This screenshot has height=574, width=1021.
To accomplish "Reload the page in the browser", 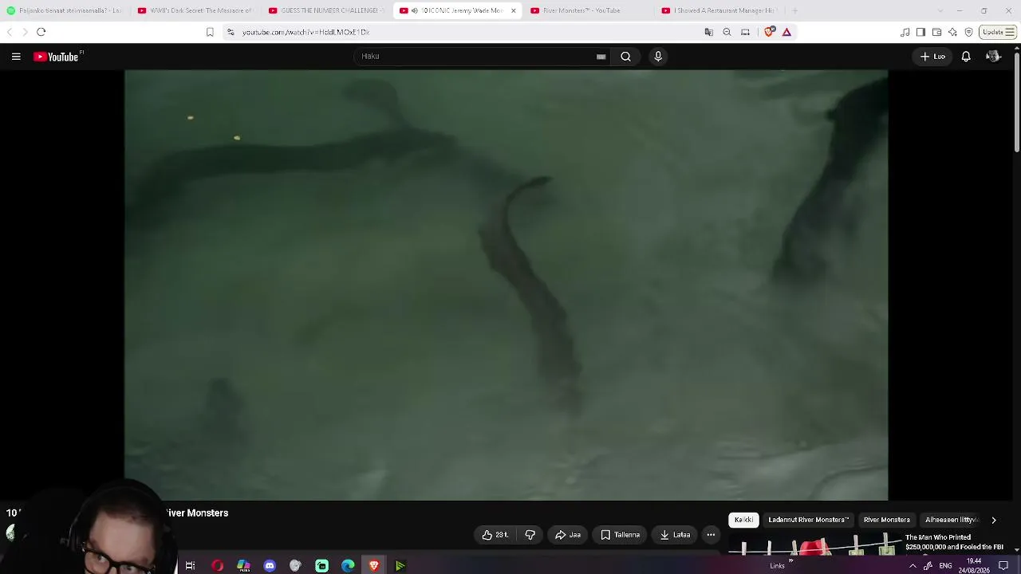I will pos(41,32).
